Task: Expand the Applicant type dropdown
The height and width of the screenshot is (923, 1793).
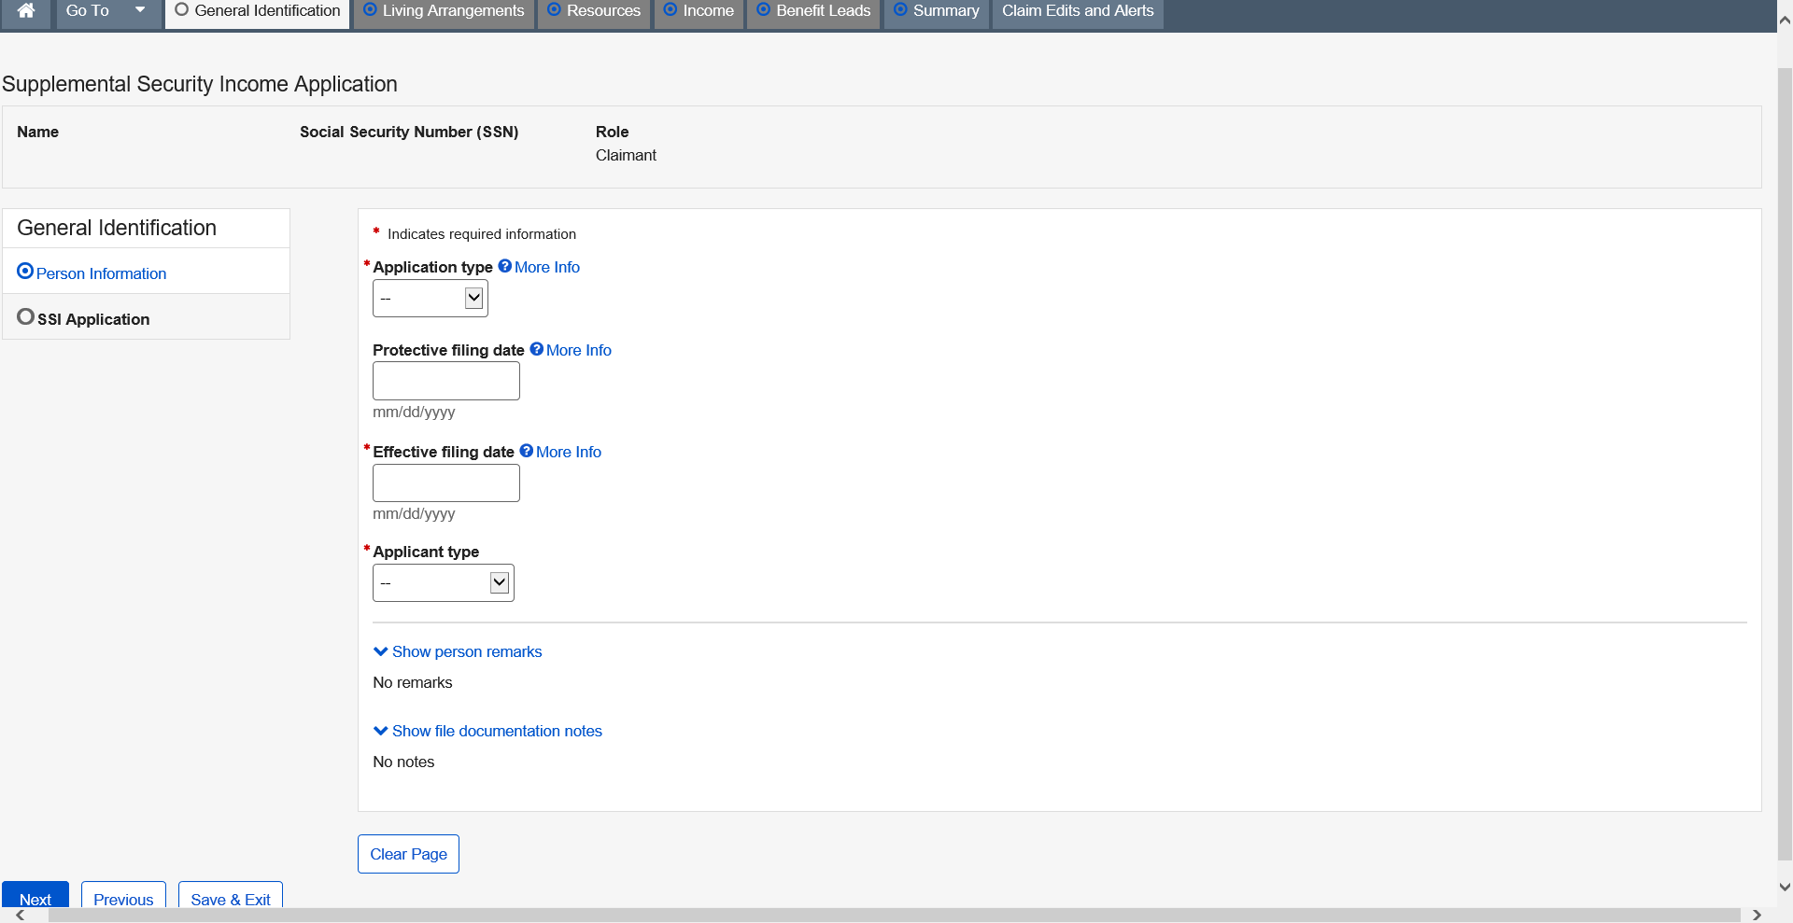Action: pos(444,583)
